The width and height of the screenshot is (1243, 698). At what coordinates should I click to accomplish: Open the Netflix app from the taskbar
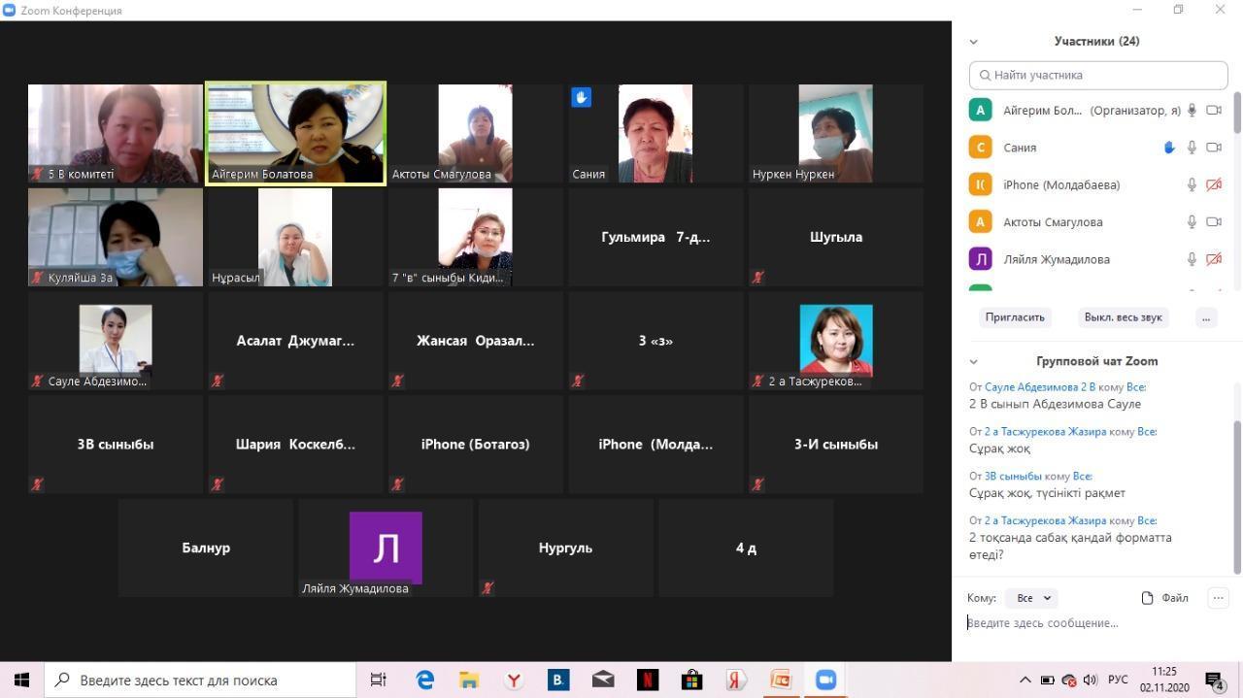coord(647,680)
